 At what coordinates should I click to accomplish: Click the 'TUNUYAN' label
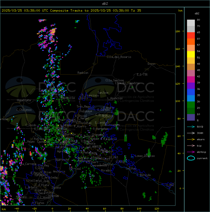click(x=54, y=196)
